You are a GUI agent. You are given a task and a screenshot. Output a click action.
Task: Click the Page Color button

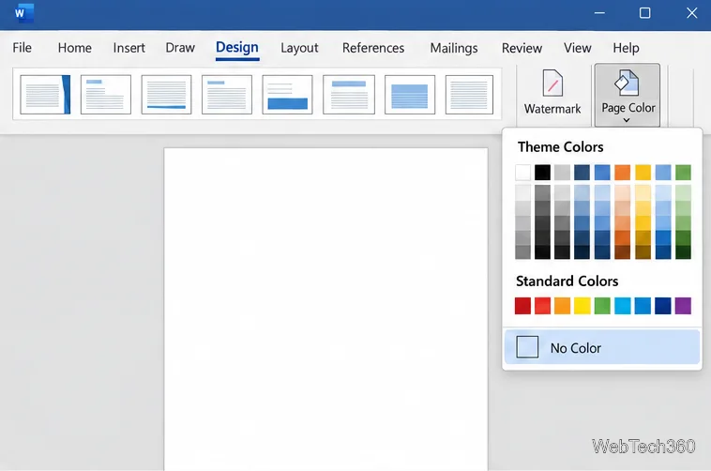coord(628,95)
